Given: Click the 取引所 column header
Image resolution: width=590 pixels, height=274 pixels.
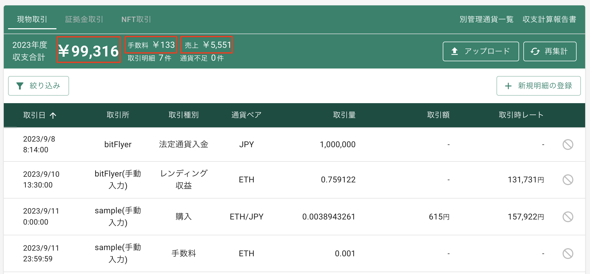Looking at the screenshot, I should pyautogui.click(x=118, y=115).
